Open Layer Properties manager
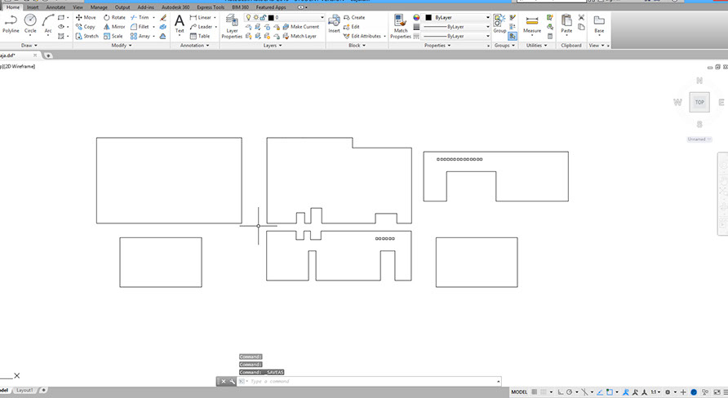 pos(232,26)
